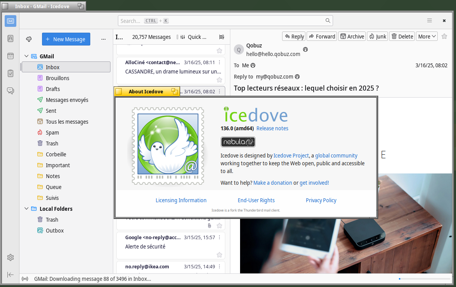Viewport: 456px width, 287px height.
Task: Open End-User Rights link
Action: click(x=256, y=200)
